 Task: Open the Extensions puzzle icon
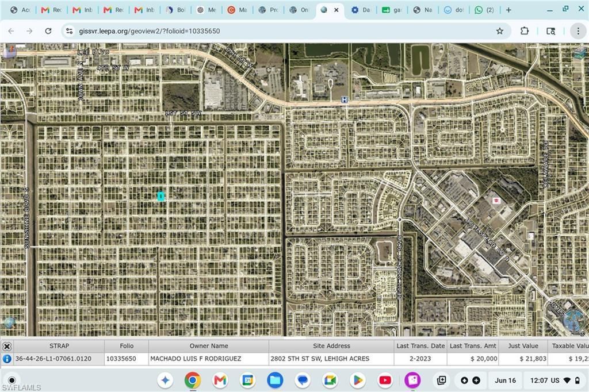point(525,31)
